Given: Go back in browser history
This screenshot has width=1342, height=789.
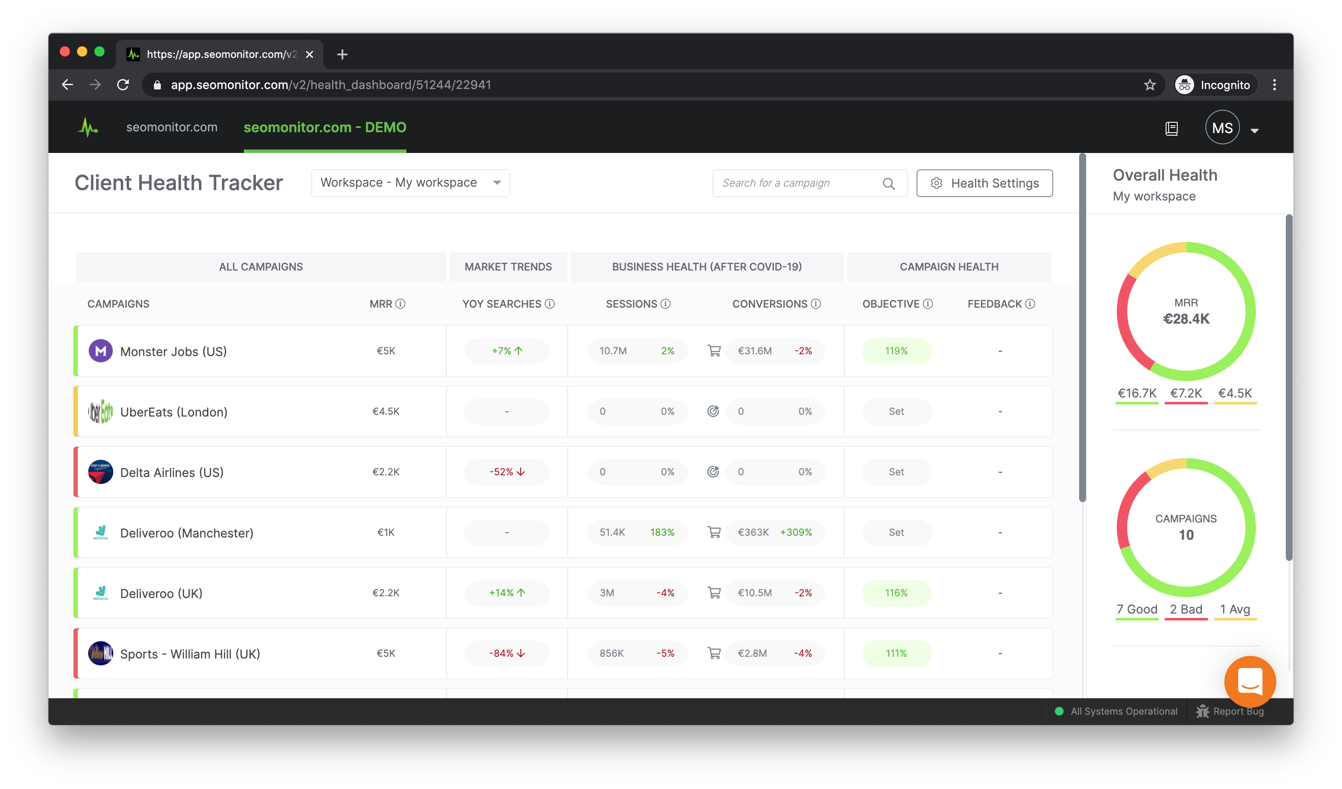Looking at the screenshot, I should click(67, 85).
